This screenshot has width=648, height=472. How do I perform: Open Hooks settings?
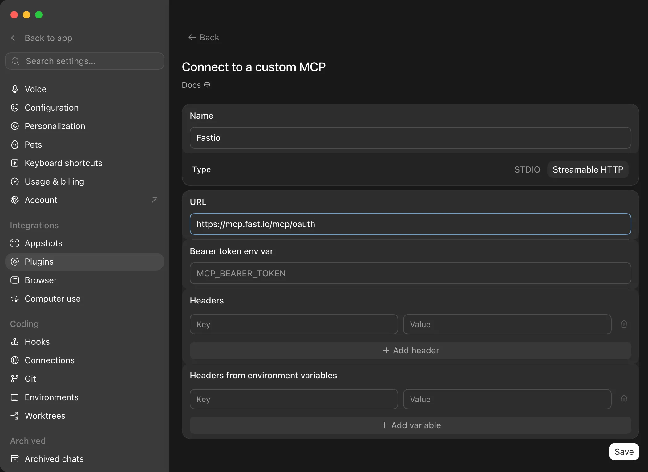coord(85,342)
